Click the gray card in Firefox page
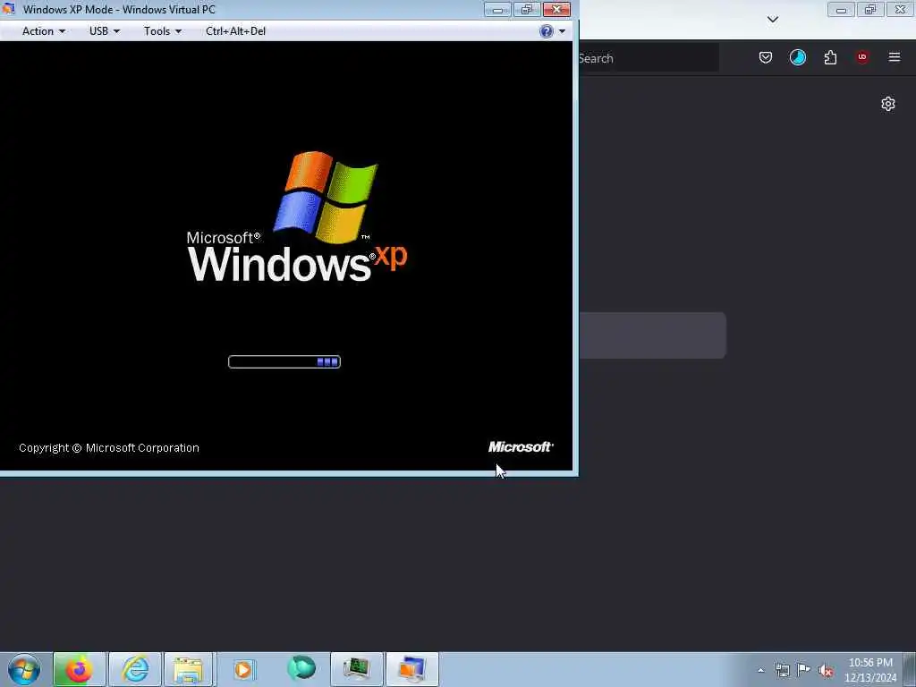This screenshot has height=687, width=916. point(652,335)
